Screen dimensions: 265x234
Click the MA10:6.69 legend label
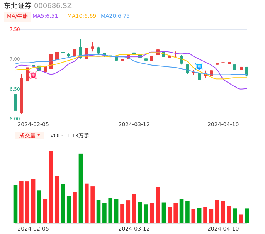coord(82,16)
